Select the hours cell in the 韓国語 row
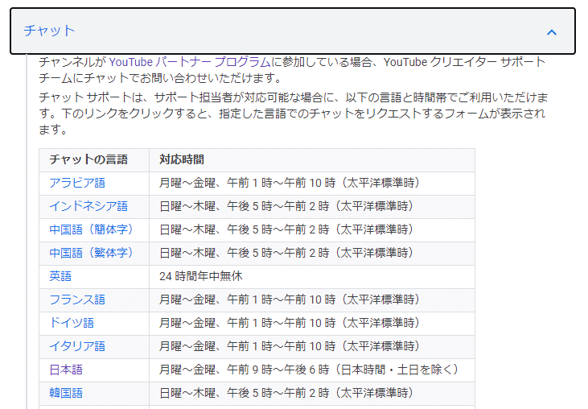Image resolution: width=588 pixels, height=409 pixels. pos(312,393)
